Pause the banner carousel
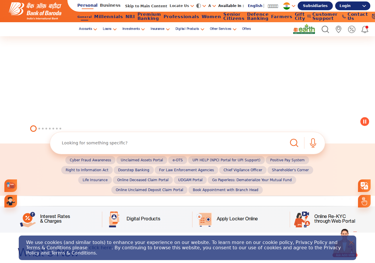Image resolution: width=375 pixels, height=263 pixels. coord(365,122)
